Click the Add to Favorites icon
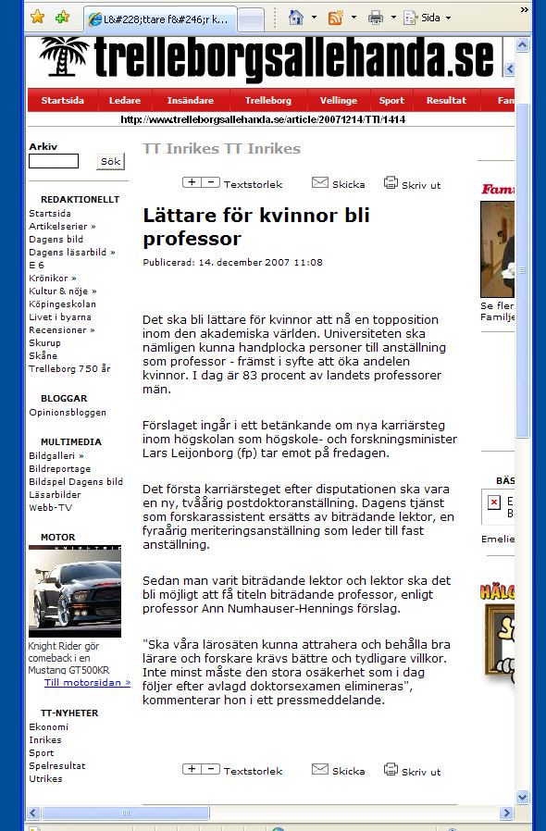546x831 pixels. click(x=63, y=17)
